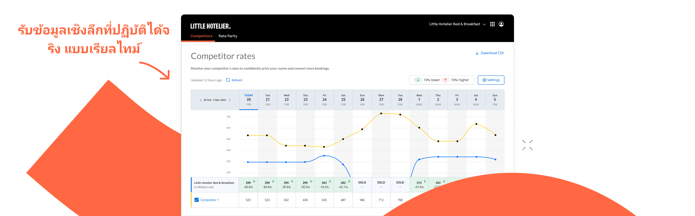This screenshot has height=216, width=695.
Task: Open the Competitor 1 link
Action: 209,200
